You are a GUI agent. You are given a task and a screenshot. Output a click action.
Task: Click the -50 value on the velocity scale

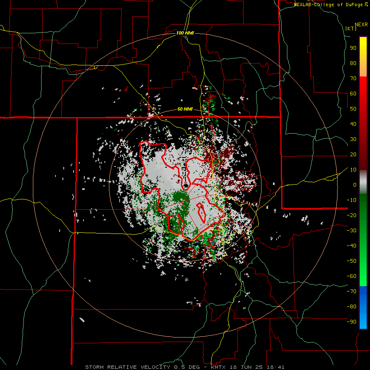351,261
